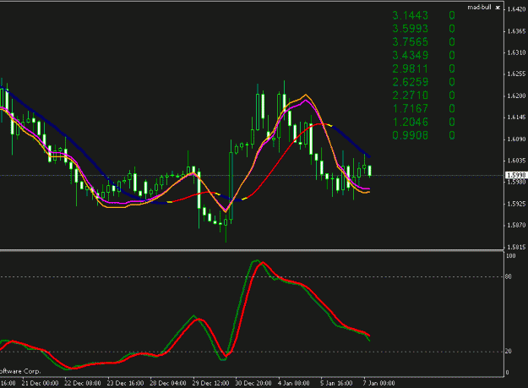Click the current price label 1.5998
The height and width of the screenshot is (388, 528).
click(x=516, y=175)
